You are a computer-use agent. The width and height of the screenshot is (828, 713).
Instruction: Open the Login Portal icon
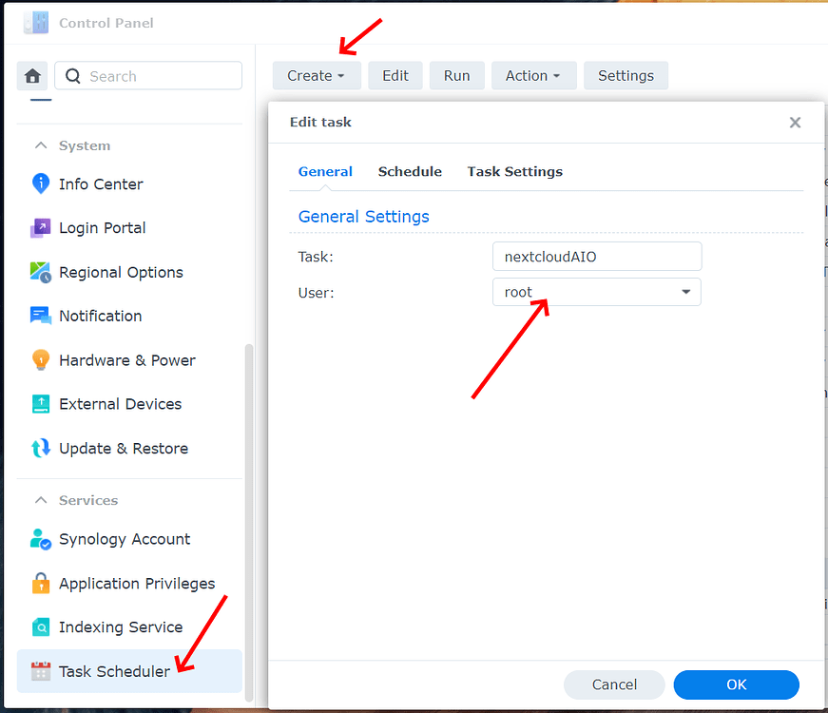point(40,228)
